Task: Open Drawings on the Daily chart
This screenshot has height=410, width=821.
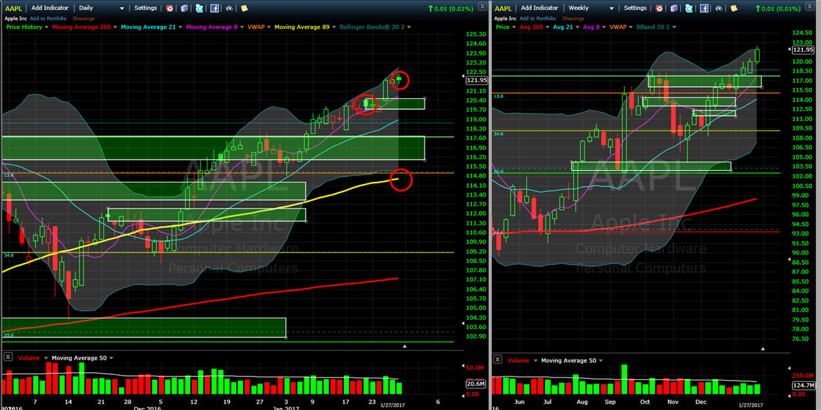Action: tap(83, 19)
